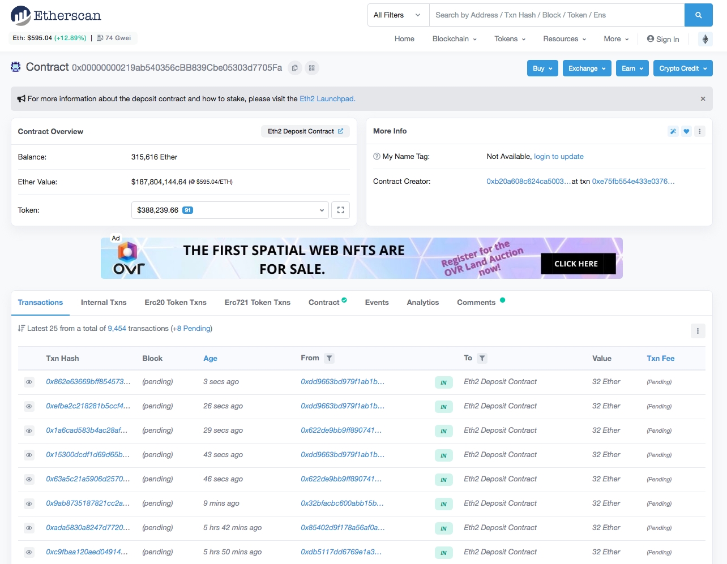Open the Crypto Credit dropdown
This screenshot has width=727, height=564.
pos(683,68)
